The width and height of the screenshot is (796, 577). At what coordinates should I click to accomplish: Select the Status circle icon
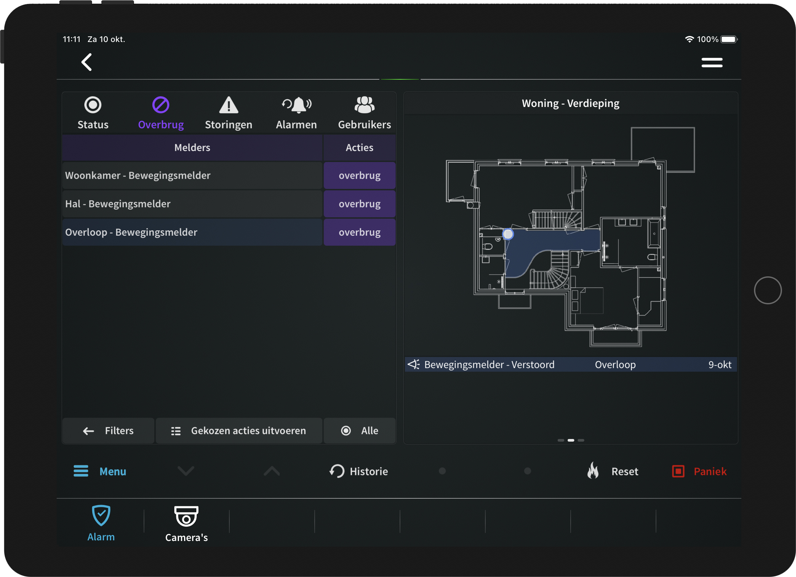click(93, 105)
